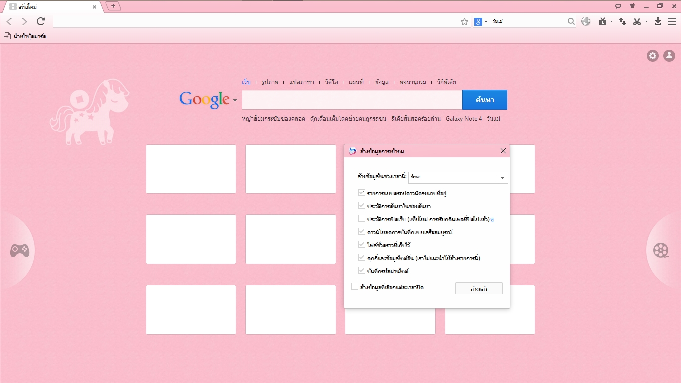The image size is (681, 383).
Task: Bookmark page with the star icon
Action: click(x=464, y=21)
